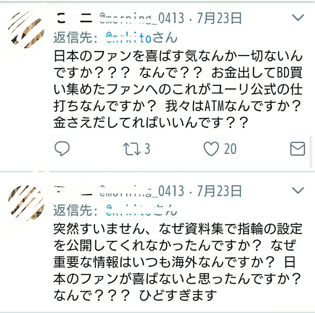Open the second tweet text starting 突然すいません
Viewport: 315px width, 313px height.
pyautogui.click(x=178, y=262)
